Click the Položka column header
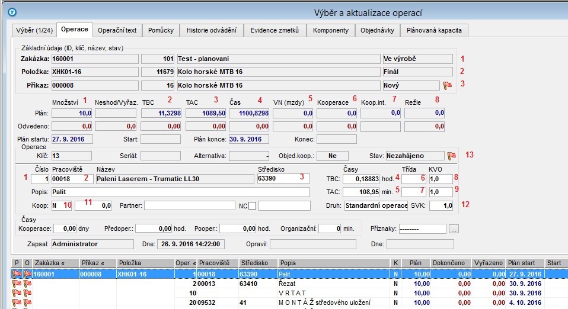The height and width of the screenshot is (309, 568). click(145, 263)
